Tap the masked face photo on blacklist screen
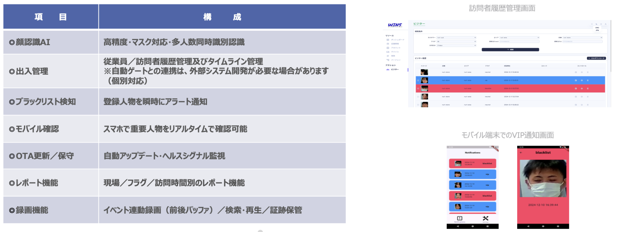The image size is (621, 232). (543, 178)
